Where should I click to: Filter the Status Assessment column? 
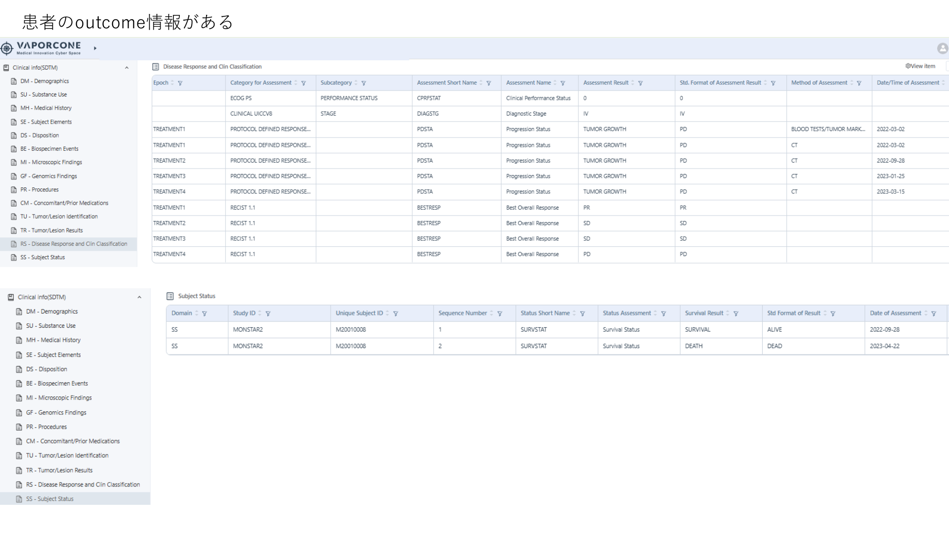point(664,313)
